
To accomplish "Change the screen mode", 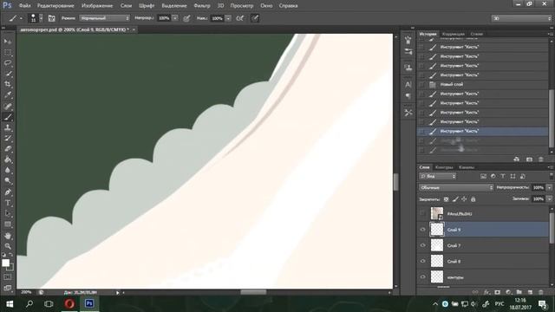I will tap(8, 288).
